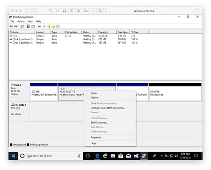This screenshot has width=211, height=170.
Task: Select the CD-ROM 0 DVD (D:) panel
Action: (x=19, y=112)
